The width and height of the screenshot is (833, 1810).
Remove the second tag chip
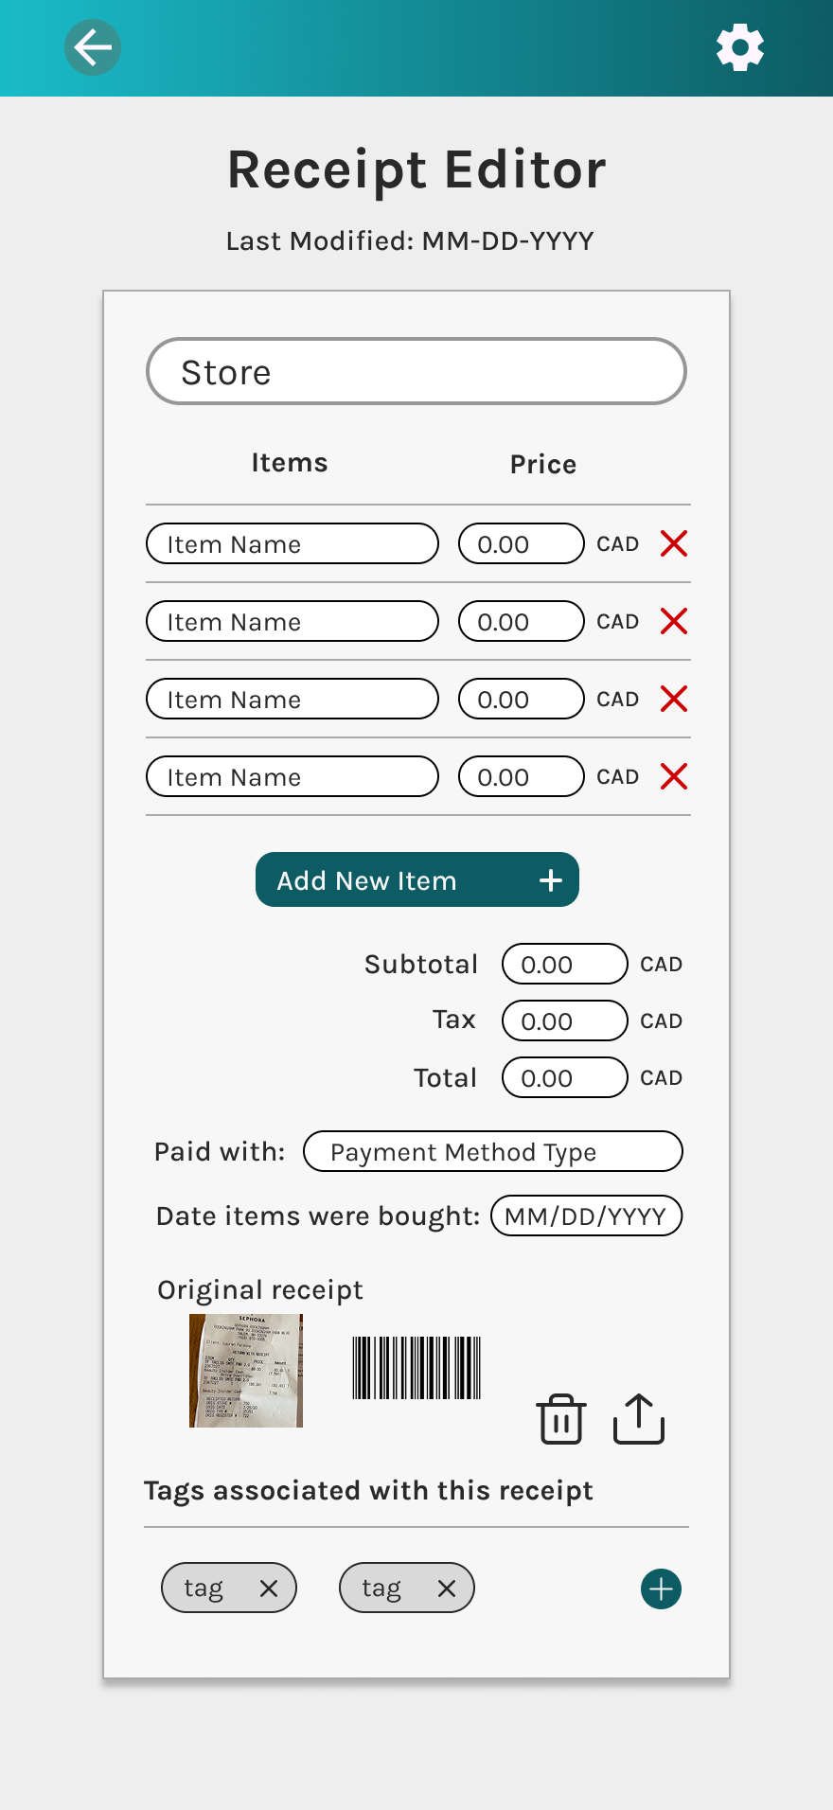pyautogui.click(x=447, y=1588)
